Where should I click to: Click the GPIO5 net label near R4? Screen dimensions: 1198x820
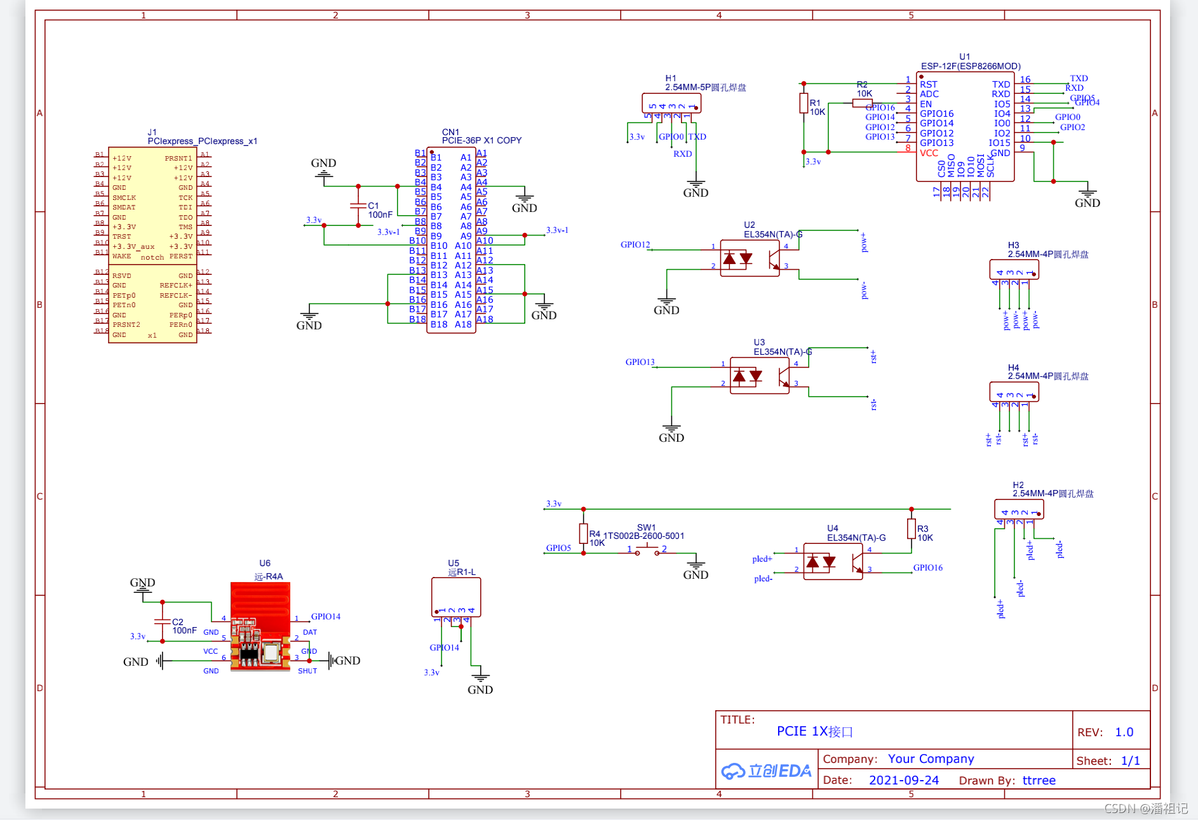[x=558, y=548]
